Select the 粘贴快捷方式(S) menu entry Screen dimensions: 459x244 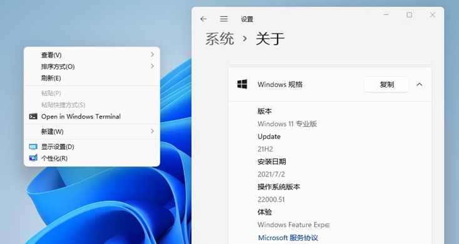92,104
